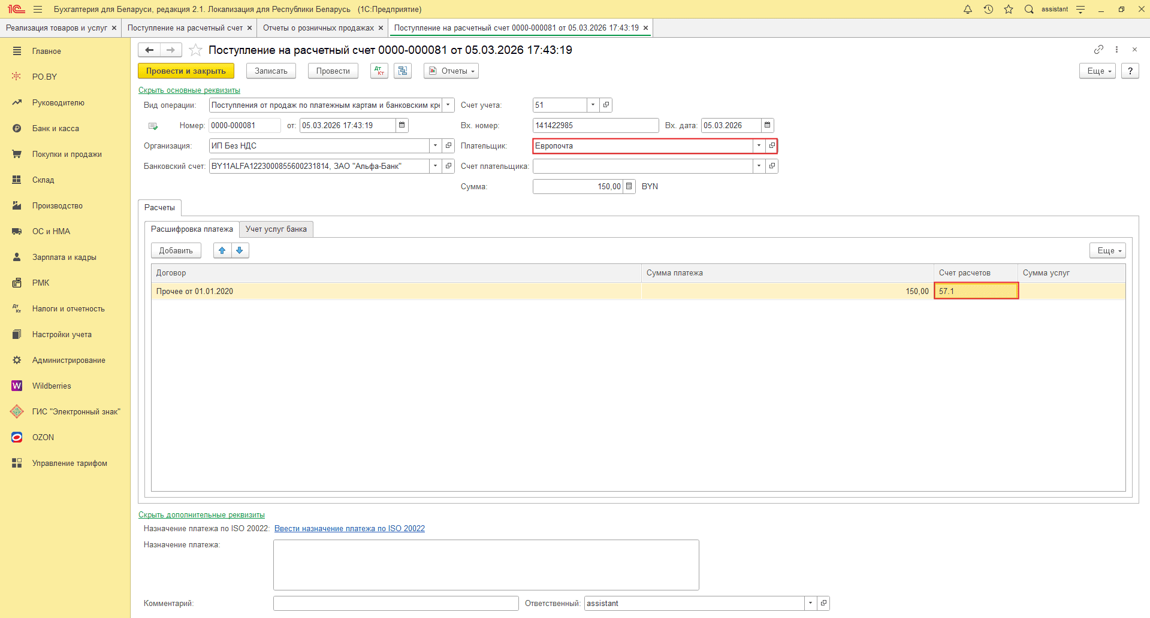Open Wildberries section in sidebar
This screenshot has height=618, width=1150.
(x=52, y=386)
